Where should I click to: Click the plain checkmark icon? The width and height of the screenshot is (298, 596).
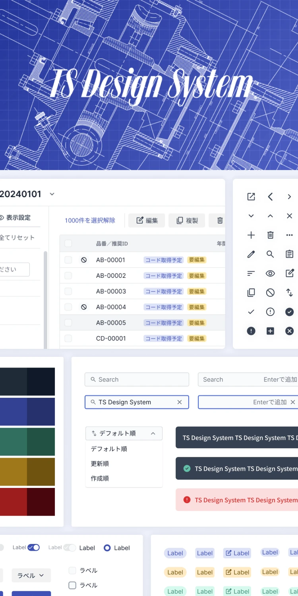point(251,312)
